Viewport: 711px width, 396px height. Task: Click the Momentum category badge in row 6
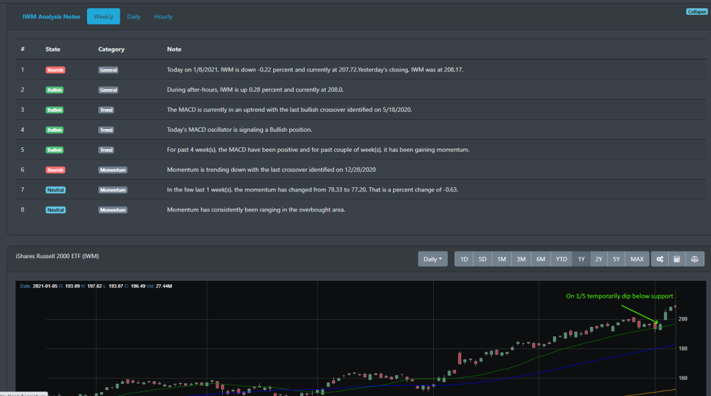[113, 170]
